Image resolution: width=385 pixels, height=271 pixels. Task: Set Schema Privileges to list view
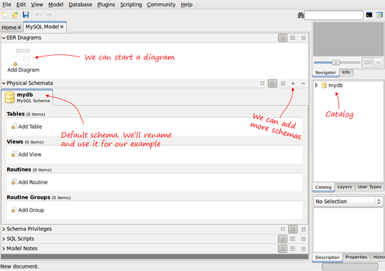304,229
